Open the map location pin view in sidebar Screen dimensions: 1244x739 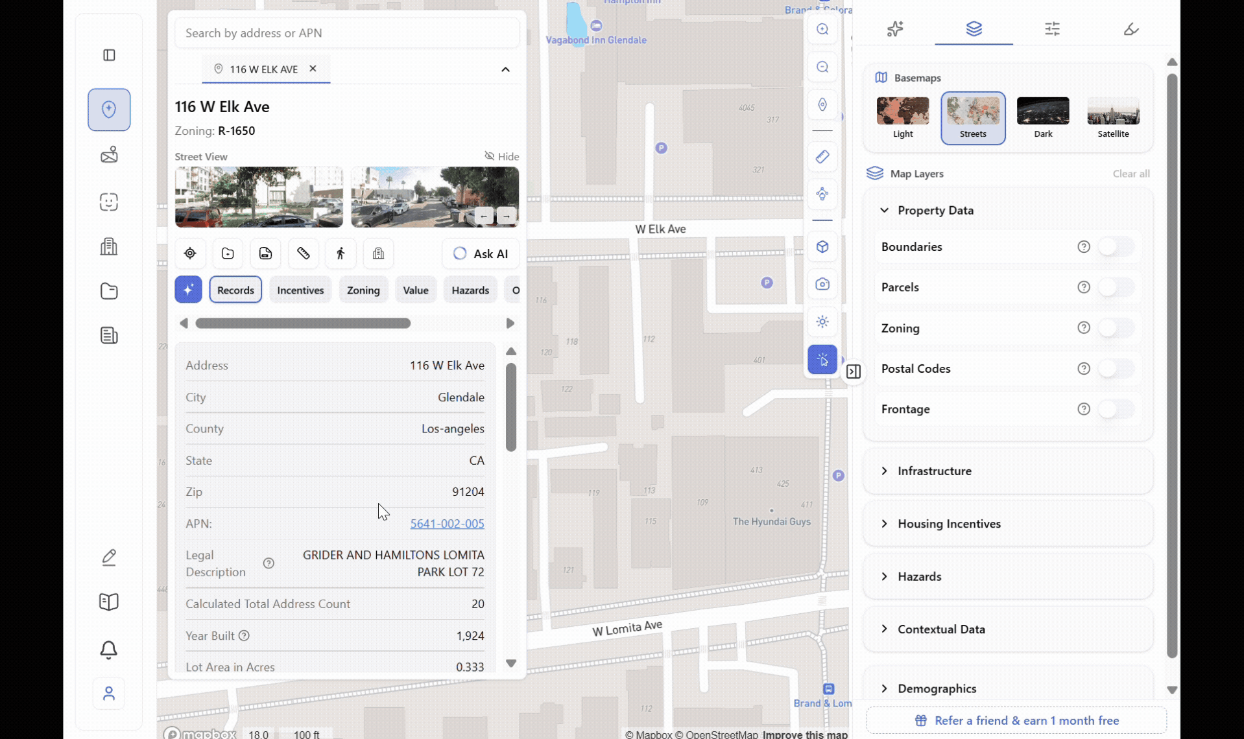(x=109, y=110)
